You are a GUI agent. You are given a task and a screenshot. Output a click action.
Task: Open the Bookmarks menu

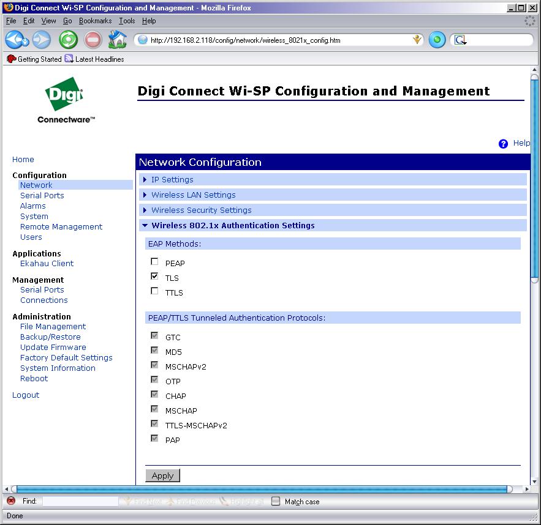click(95, 21)
